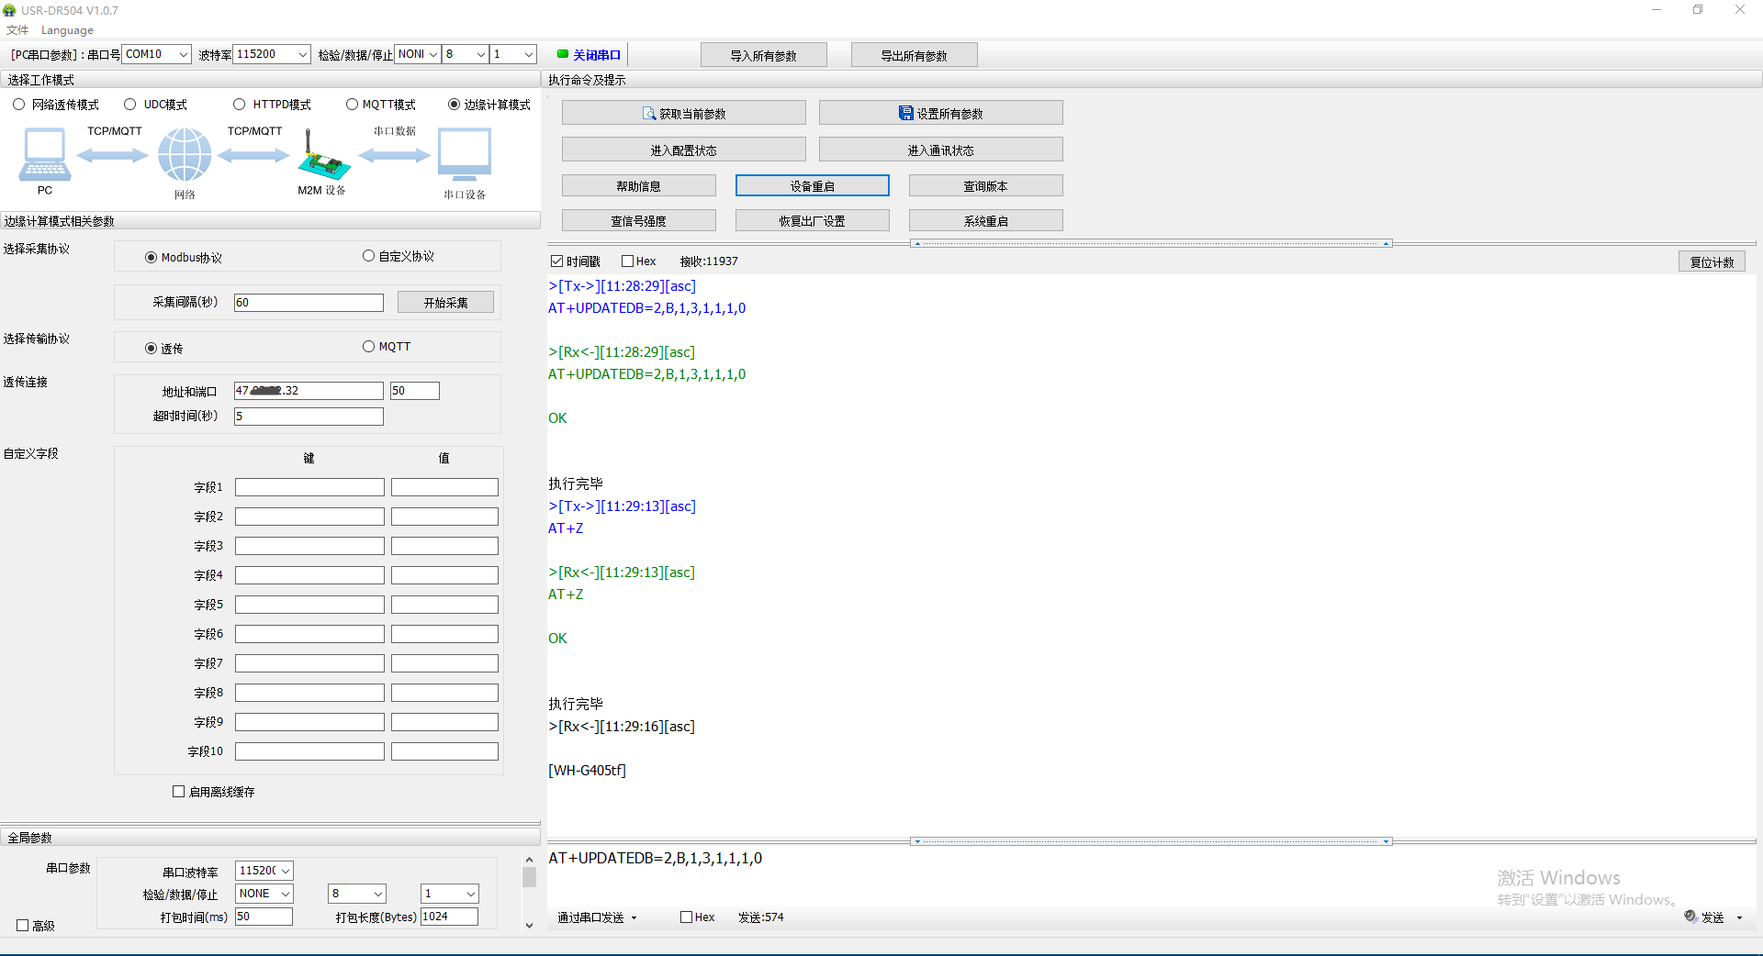The height and width of the screenshot is (956, 1763).
Task: Click the 开始采集 start collection button
Action: (x=445, y=303)
